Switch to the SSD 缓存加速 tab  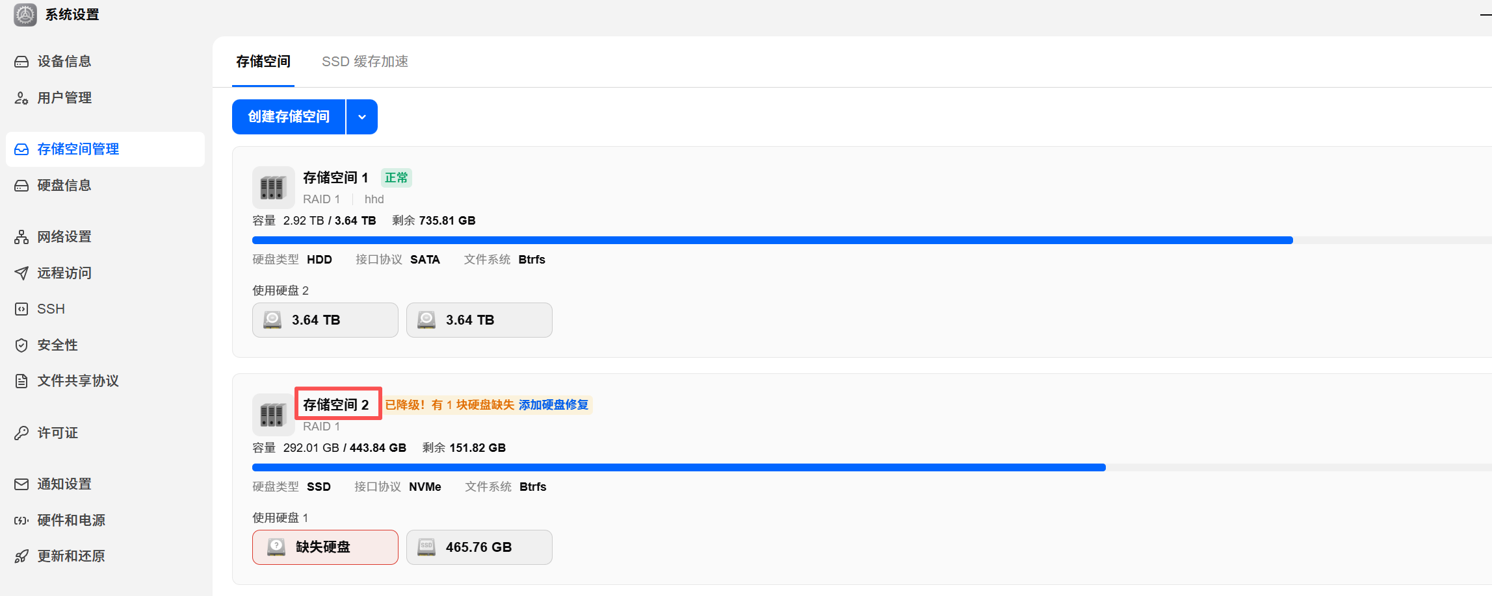365,62
